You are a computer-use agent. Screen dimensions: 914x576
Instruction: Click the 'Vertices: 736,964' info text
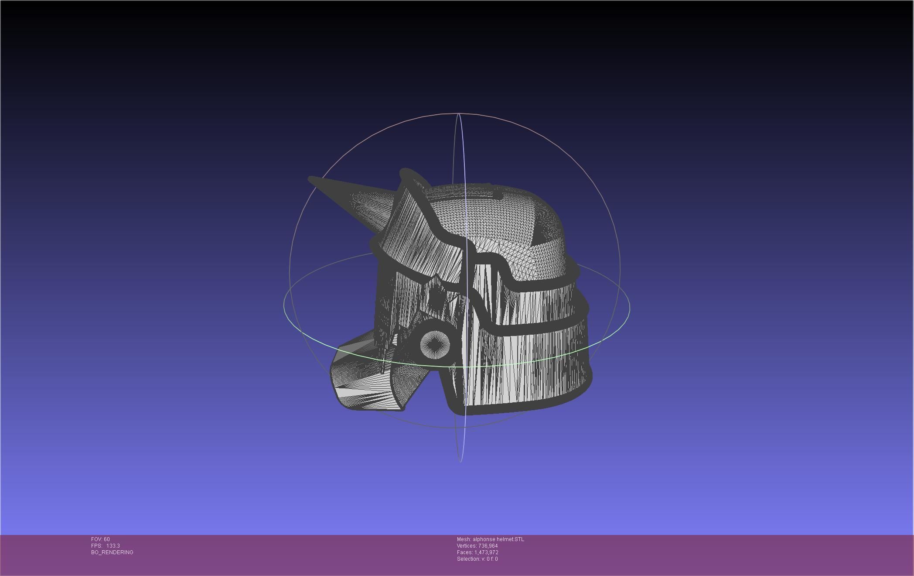click(477, 546)
